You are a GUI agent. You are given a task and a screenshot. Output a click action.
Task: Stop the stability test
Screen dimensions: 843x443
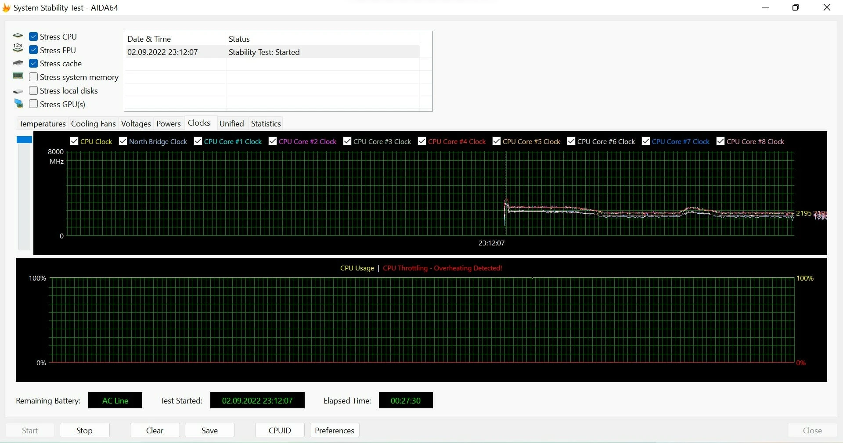[84, 430]
